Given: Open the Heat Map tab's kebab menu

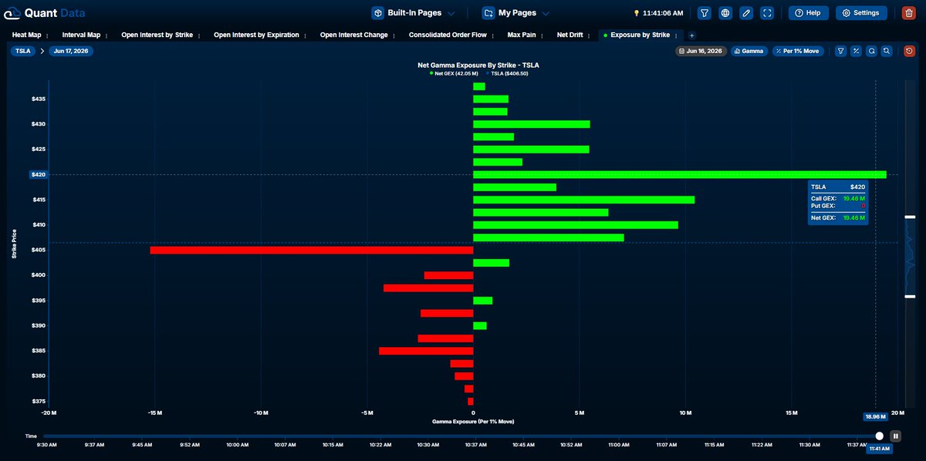Looking at the screenshot, I should tap(48, 35).
